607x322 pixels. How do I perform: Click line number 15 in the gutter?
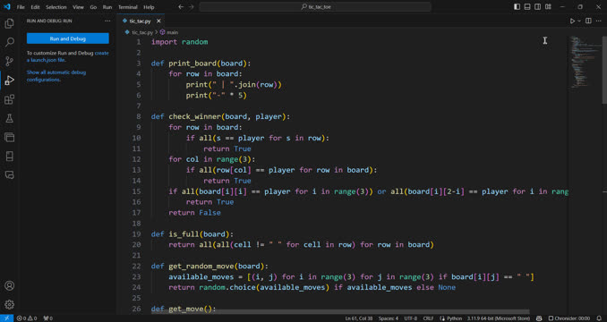[x=136, y=191]
